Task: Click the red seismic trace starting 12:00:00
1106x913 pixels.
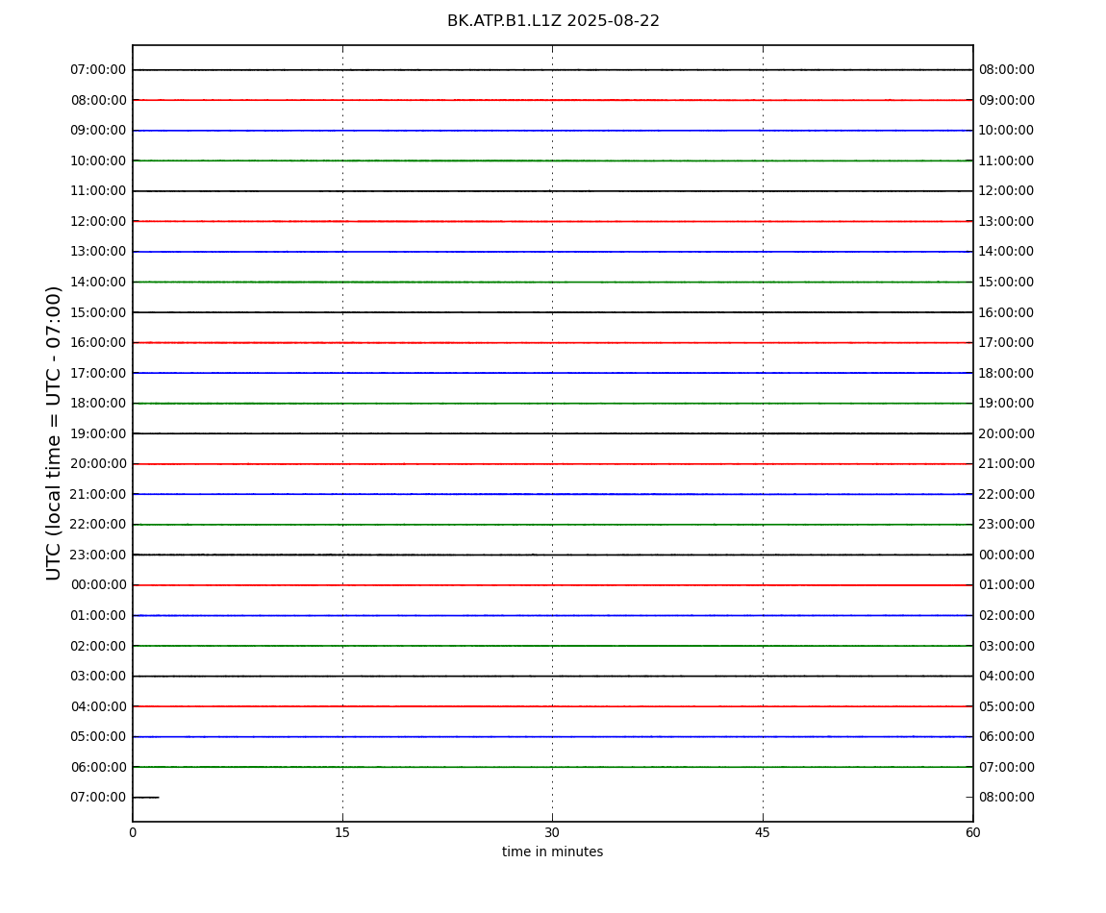Action: [553, 221]
